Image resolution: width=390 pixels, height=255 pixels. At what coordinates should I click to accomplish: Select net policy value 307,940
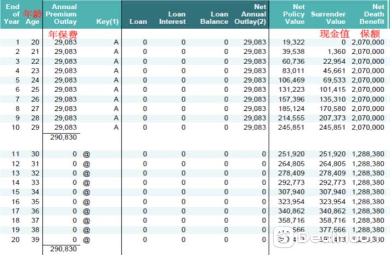(291, 192)
